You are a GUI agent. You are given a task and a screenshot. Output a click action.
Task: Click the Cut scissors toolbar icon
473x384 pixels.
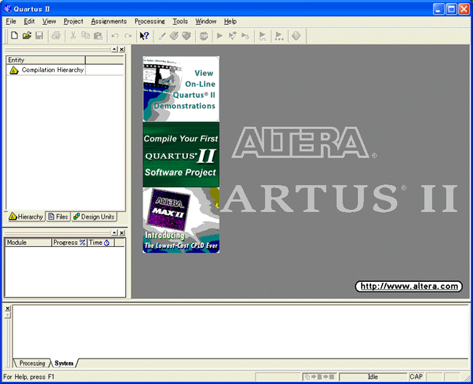click(73, 35)
